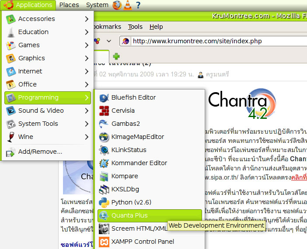Screen dimensions: 307x249
Task: Click the KXSLDbg icon
Action: [x=104, y=189]
